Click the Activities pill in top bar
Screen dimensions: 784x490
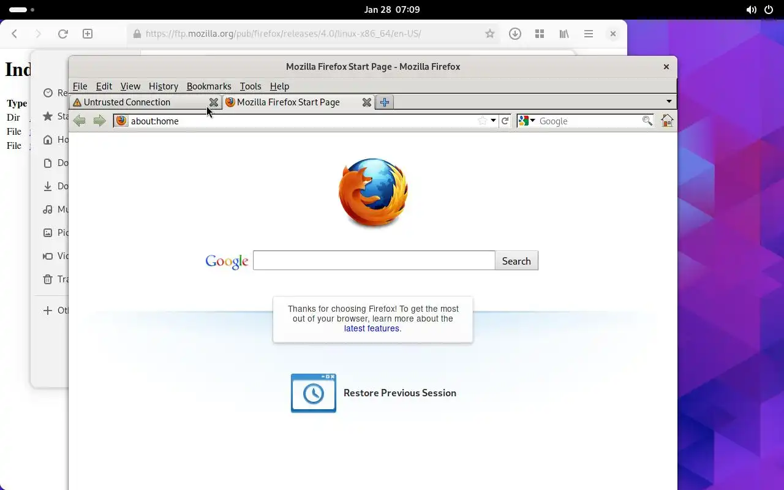coord(22,10)
